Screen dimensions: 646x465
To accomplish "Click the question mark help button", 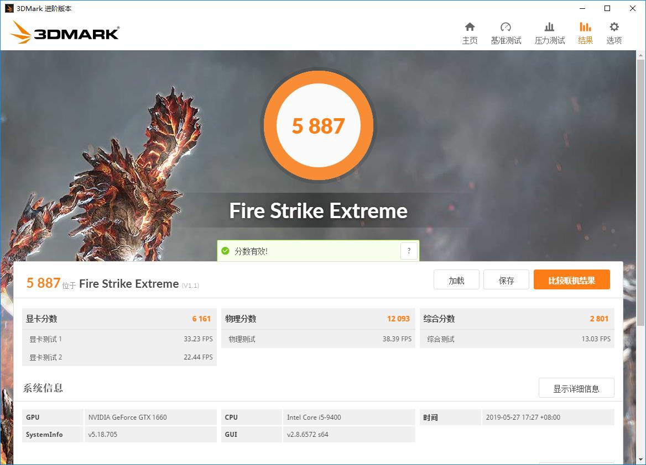I will click(409, 251).
